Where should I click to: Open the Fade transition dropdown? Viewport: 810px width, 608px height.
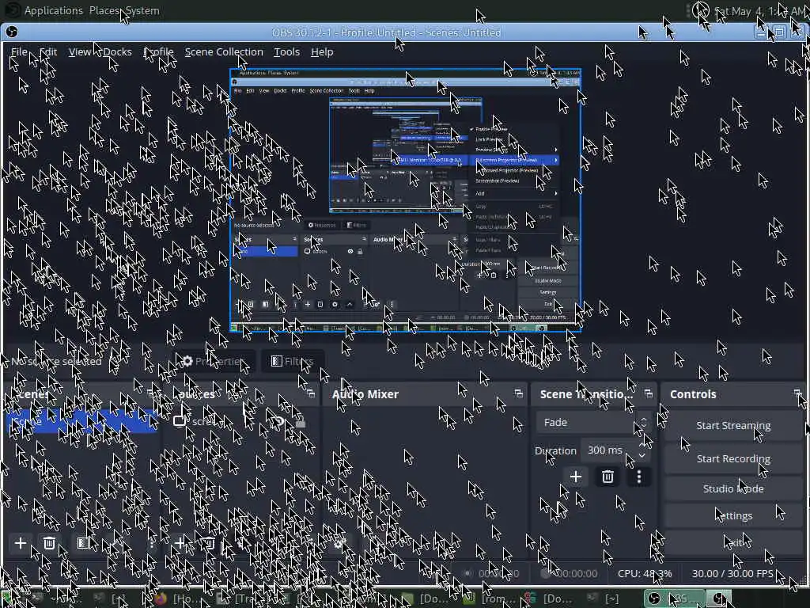click(x=592, y=423)
